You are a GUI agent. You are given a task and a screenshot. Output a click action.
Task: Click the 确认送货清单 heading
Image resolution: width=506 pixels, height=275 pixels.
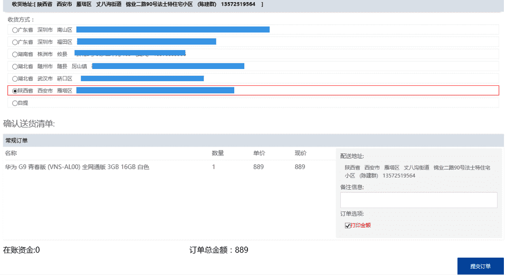(x=29, y=124)
